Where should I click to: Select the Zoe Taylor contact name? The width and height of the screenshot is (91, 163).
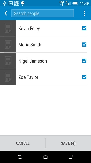(x=28, y=77)
